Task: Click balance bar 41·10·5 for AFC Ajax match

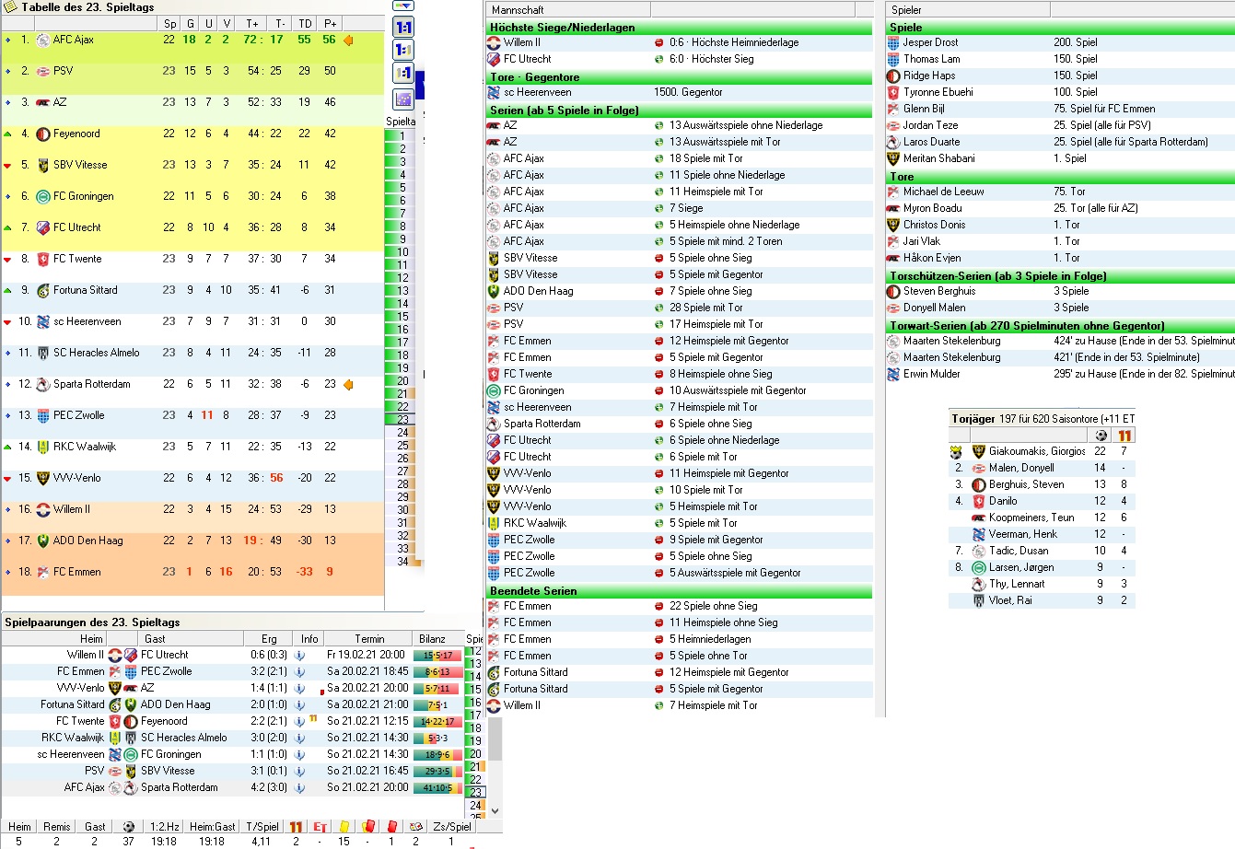Action: [x=437, y=788]
